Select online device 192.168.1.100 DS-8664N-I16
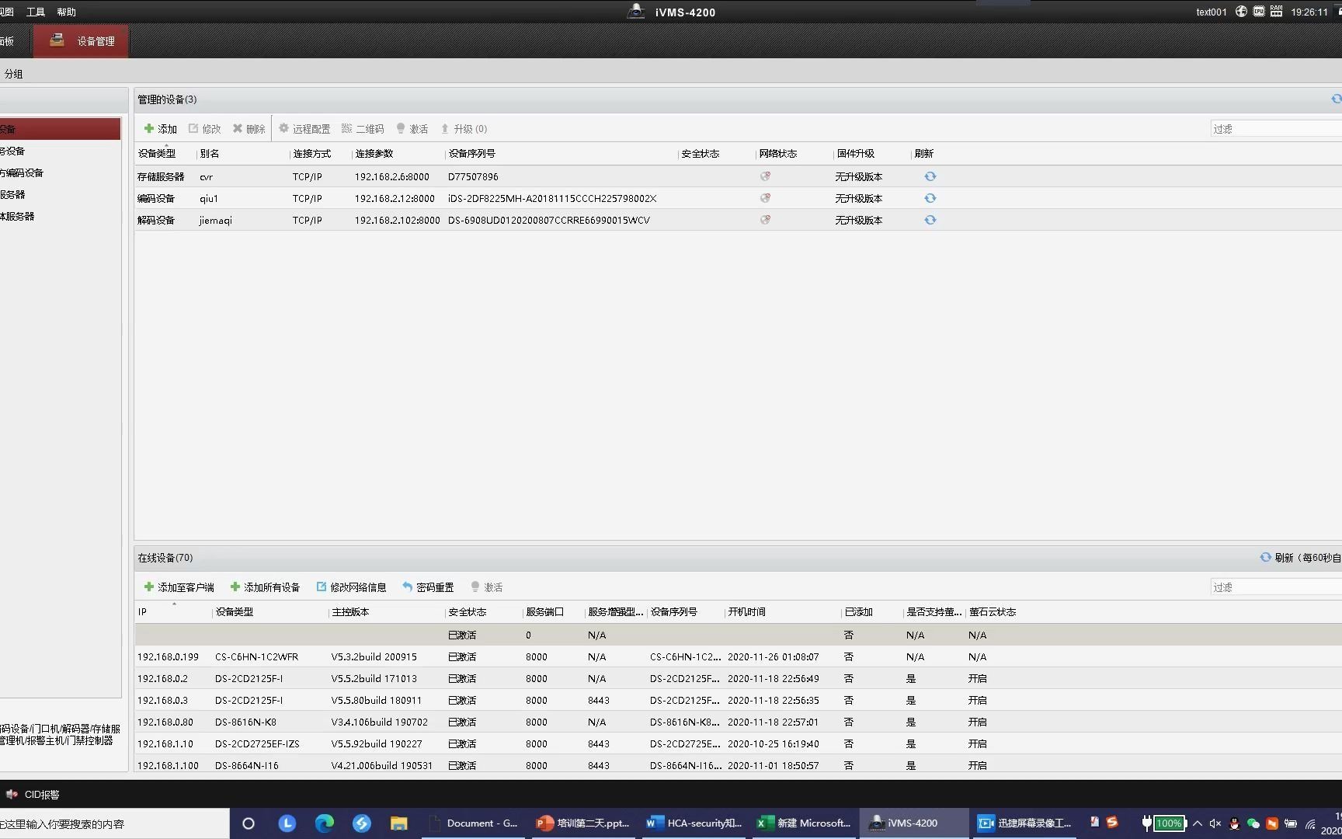 (x=738, y=765)
